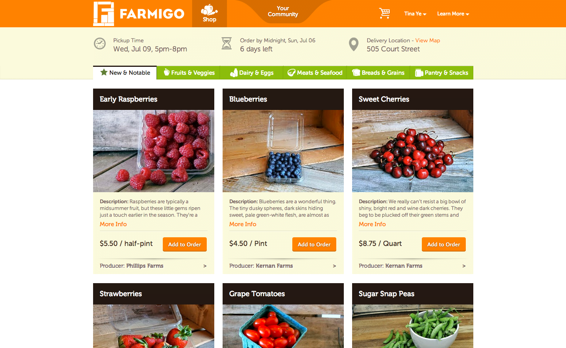Expand the Tina Ye account dropdown
This screenshot has width=566, height=348.
[415, 14]
